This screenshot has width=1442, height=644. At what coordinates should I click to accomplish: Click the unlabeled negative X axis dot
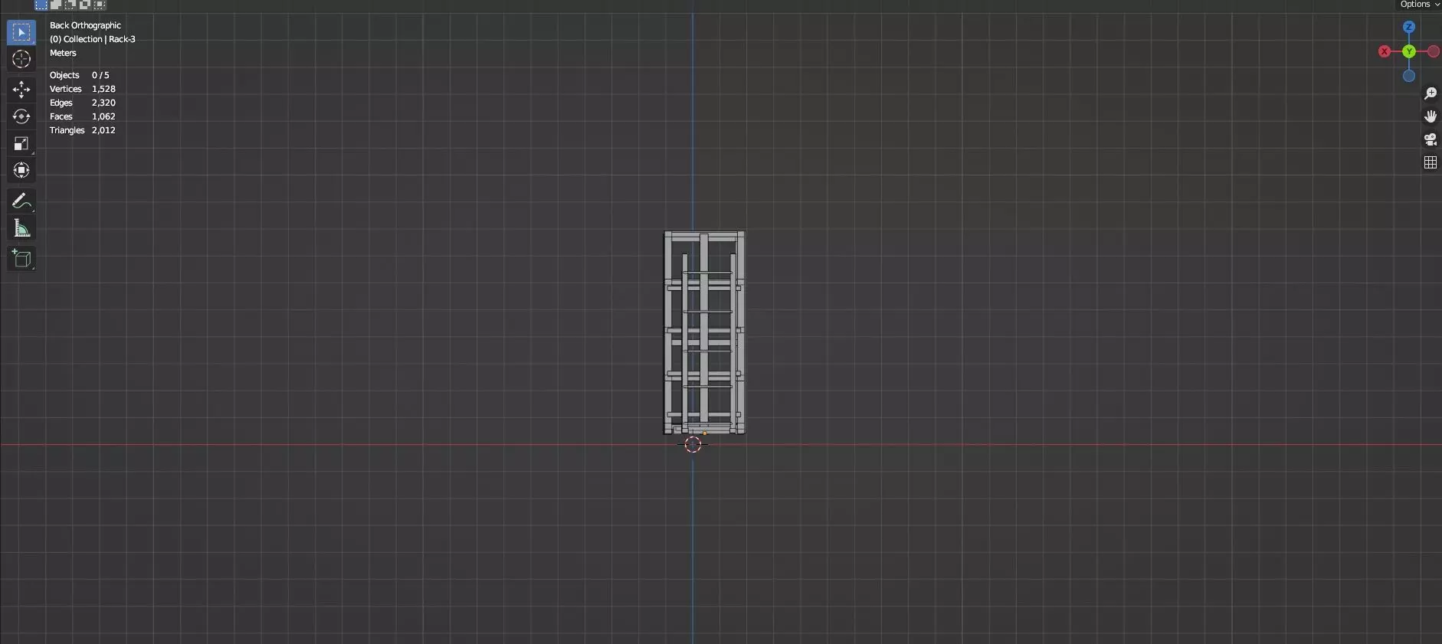(x=1434, y=51)
